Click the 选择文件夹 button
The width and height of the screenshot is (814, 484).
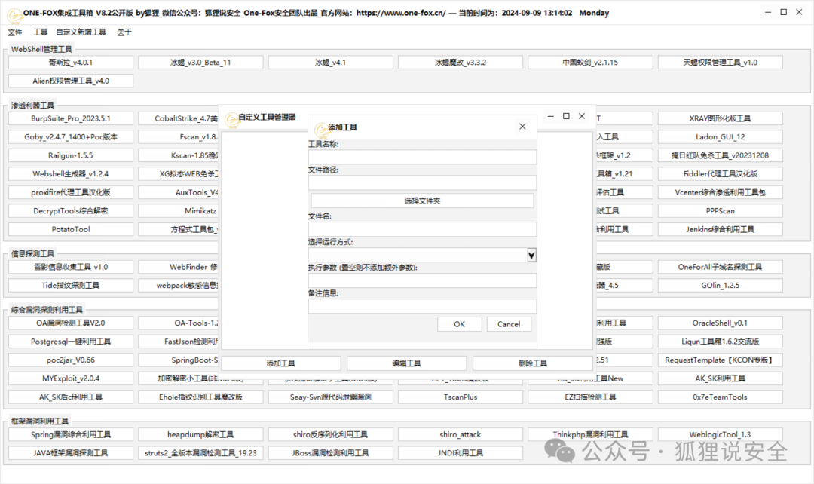pos(422,201)
